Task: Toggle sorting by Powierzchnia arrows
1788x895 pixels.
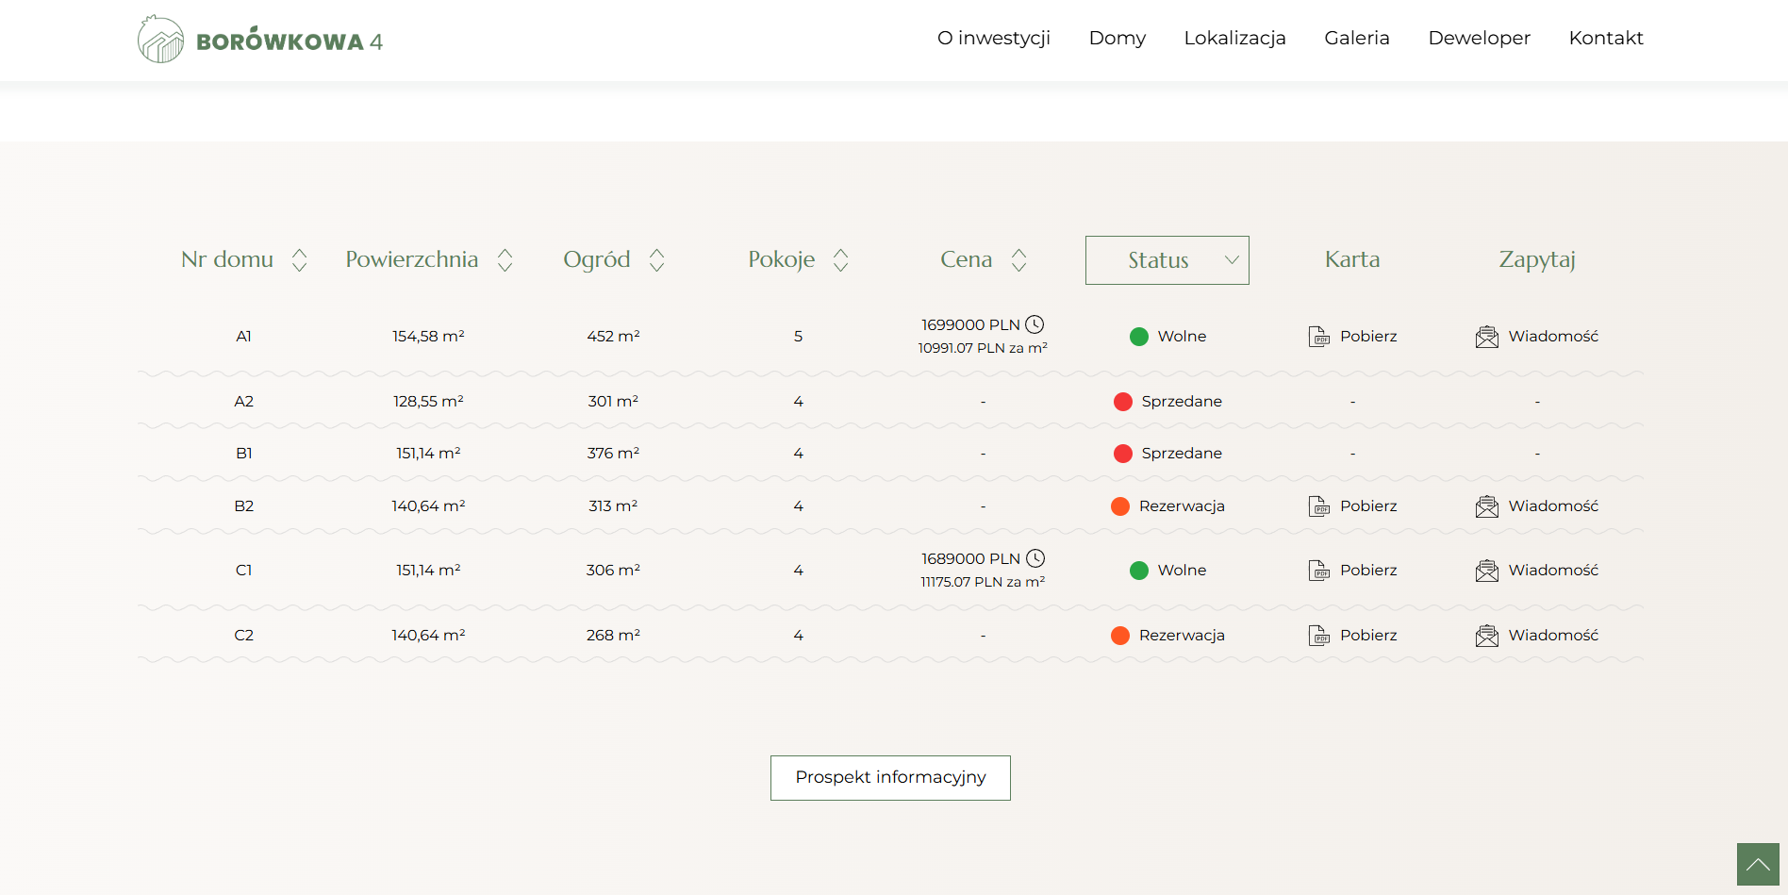Action: pyautogui.click(x=505, y=260)
